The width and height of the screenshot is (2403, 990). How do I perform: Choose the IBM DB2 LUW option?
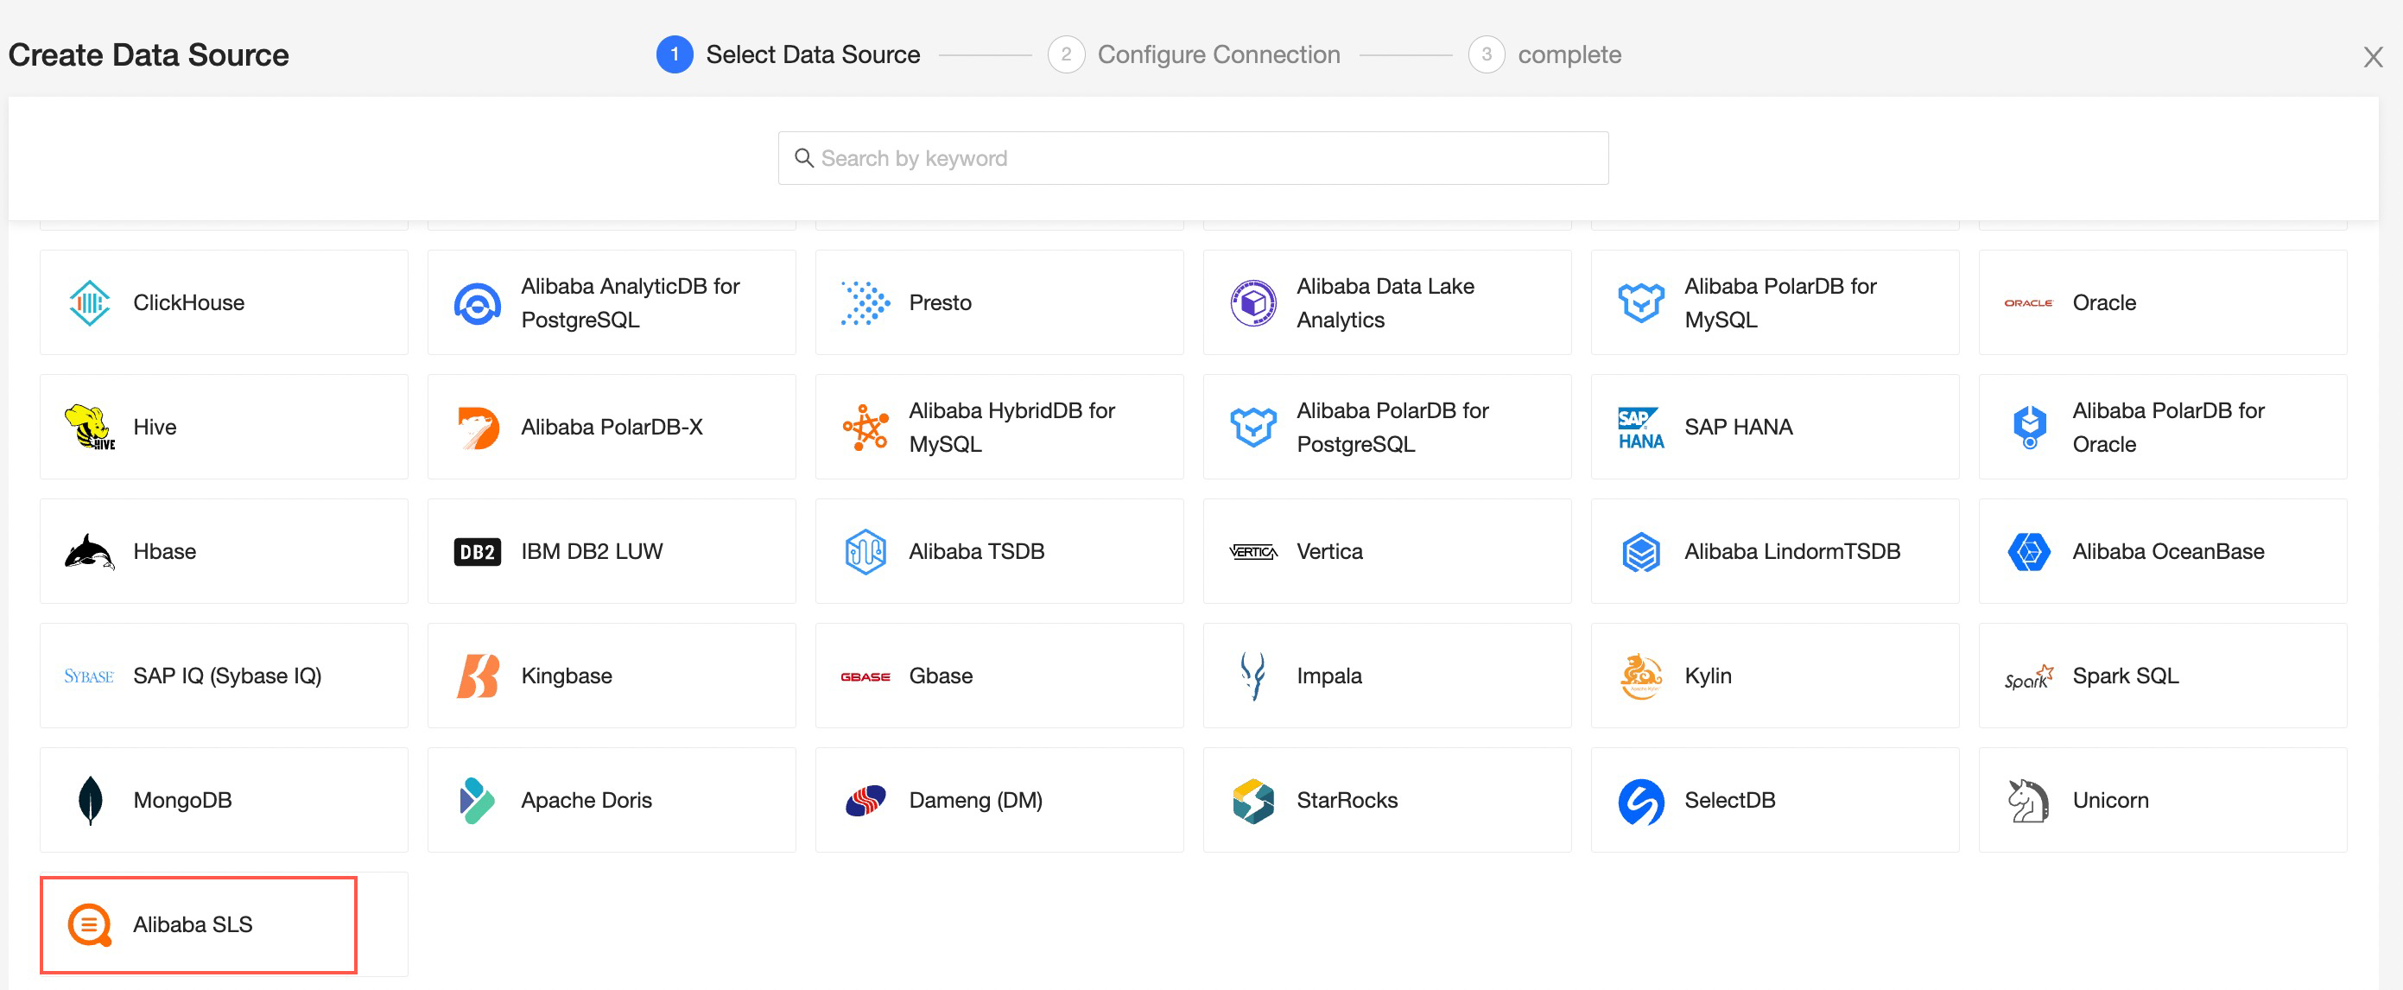(611, 551)
